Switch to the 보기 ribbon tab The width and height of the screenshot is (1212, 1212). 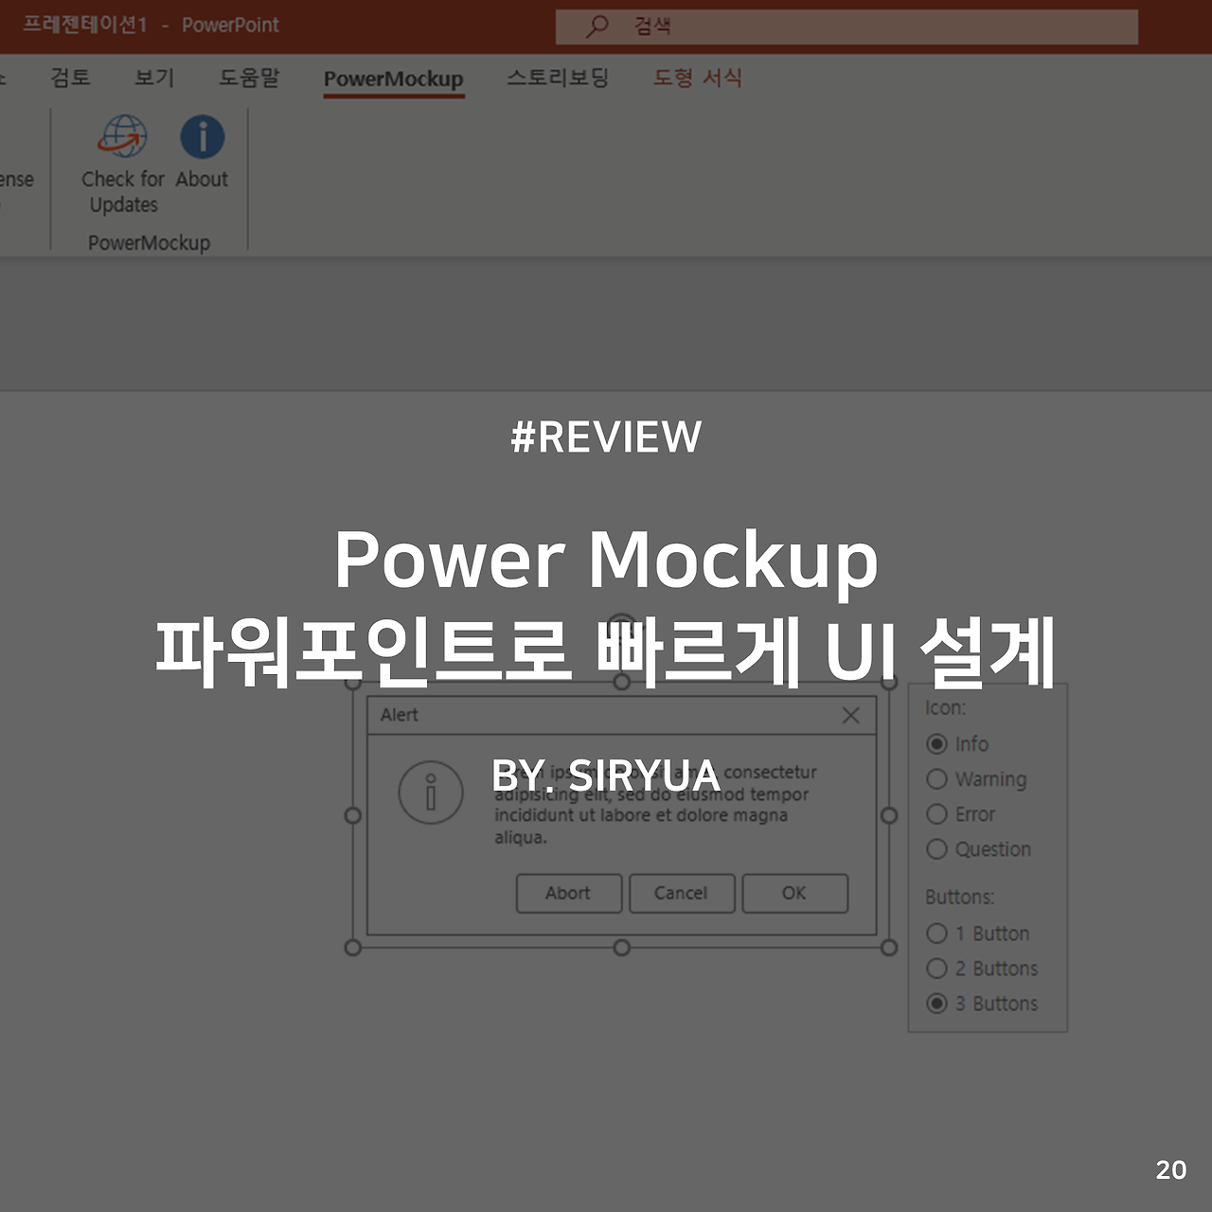[x=154, y=78]
